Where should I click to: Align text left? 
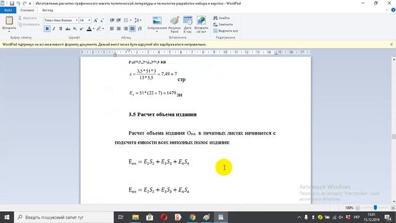112,28
